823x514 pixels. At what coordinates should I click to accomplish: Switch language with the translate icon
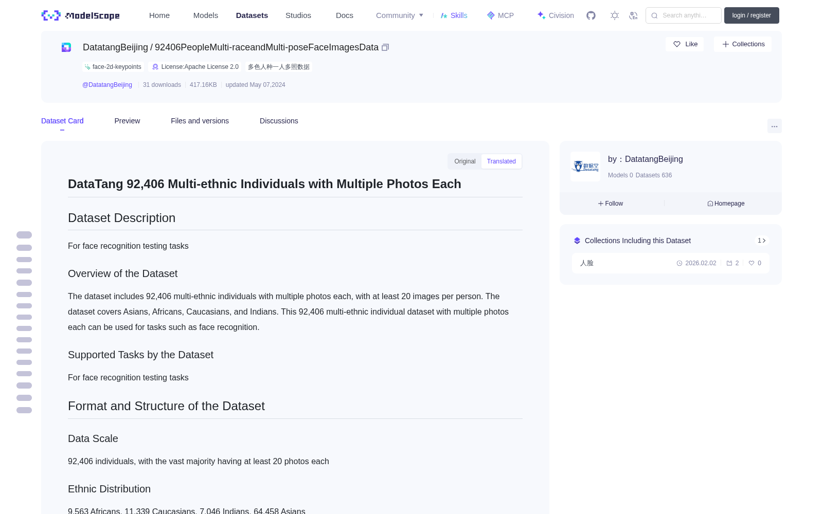[x=633, y=15]
